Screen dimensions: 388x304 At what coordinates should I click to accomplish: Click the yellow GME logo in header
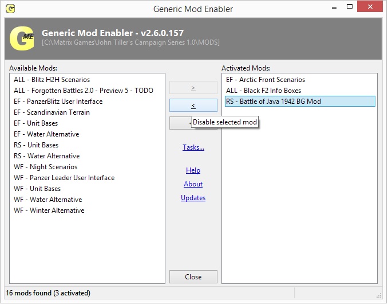(x=22, y=38)
